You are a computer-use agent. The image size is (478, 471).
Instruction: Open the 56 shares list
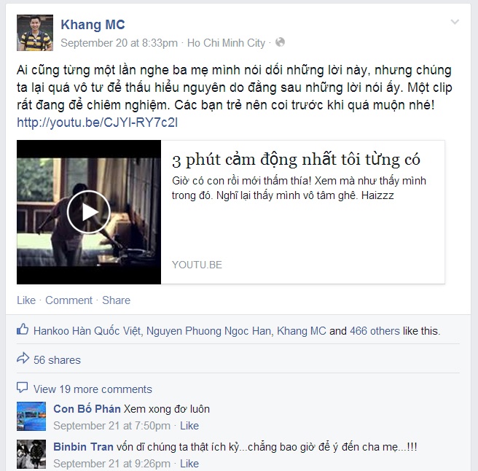tap(57, 360)
